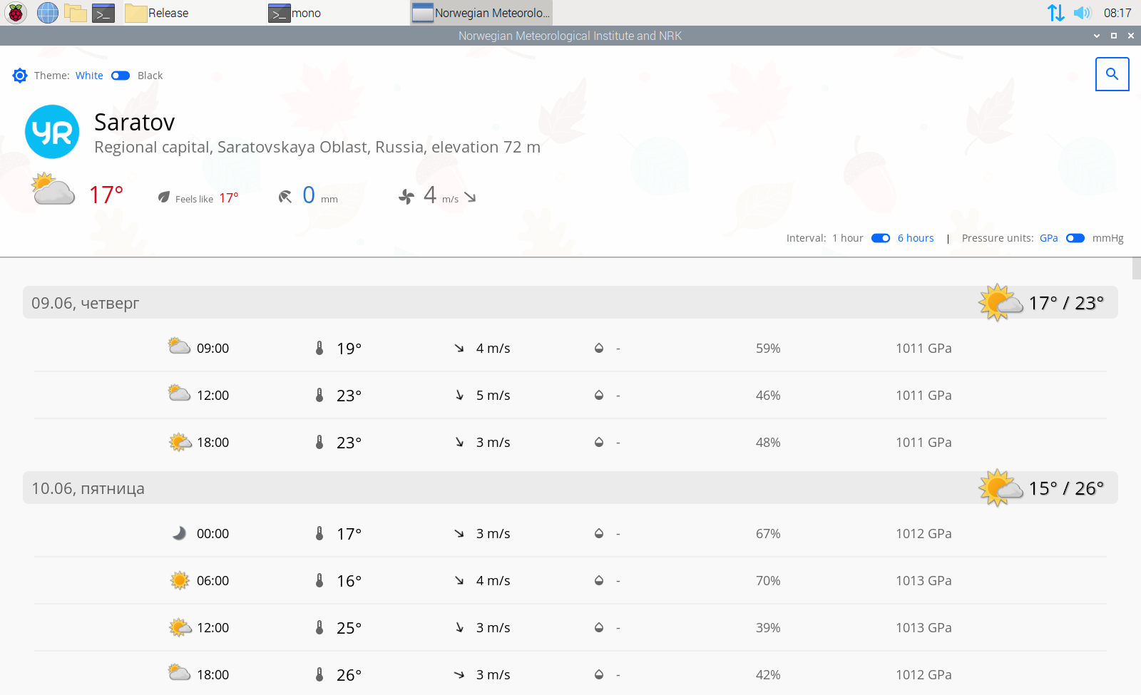Click the feels-like leaf icon
The height and width of the screenshot is (695, 1141).
pyautogui.click(x=164, y=197)
